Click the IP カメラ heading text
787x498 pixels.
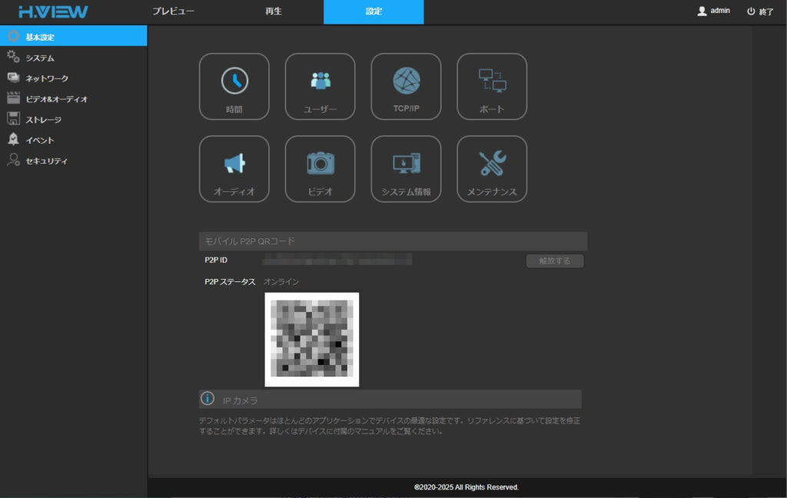[x=241, y=400]
